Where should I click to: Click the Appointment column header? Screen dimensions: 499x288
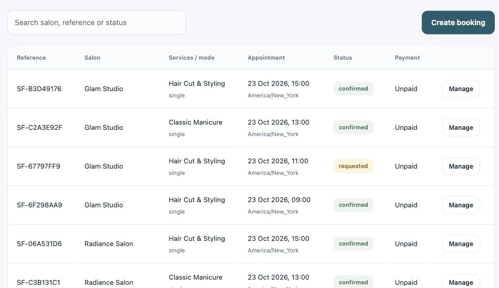tap(266, 58)
